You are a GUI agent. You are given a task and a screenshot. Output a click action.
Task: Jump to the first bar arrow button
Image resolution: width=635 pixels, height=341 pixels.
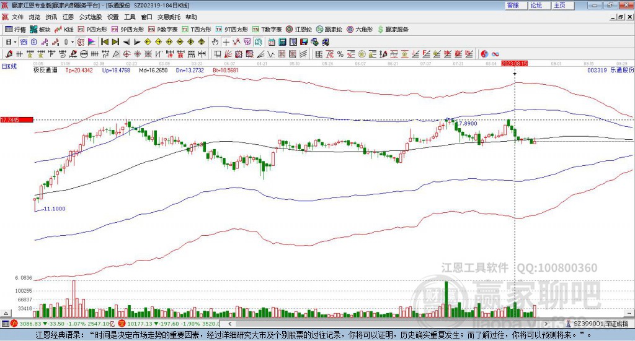pos(104,42)
